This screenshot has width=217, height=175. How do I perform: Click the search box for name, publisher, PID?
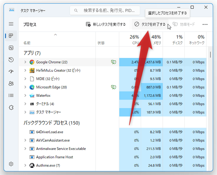[105, 10]
